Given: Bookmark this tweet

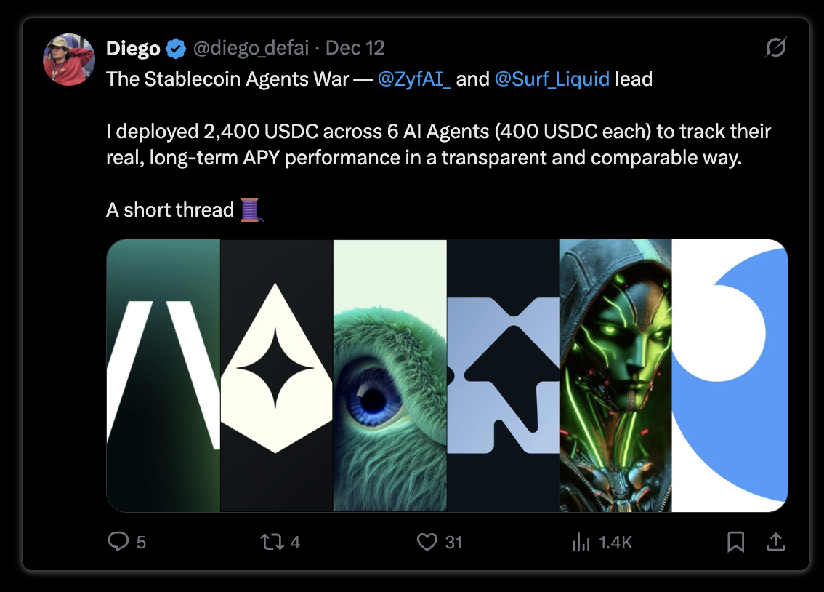Looking at the screenshot, I should (x=735, y=542).
